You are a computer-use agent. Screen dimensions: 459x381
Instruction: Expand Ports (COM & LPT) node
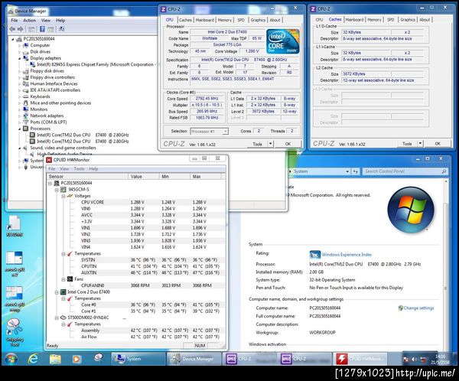pyautogui.click(x=20, y=122)
